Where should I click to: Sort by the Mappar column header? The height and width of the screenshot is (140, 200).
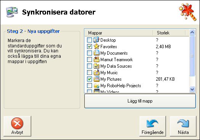pos(119,33)
